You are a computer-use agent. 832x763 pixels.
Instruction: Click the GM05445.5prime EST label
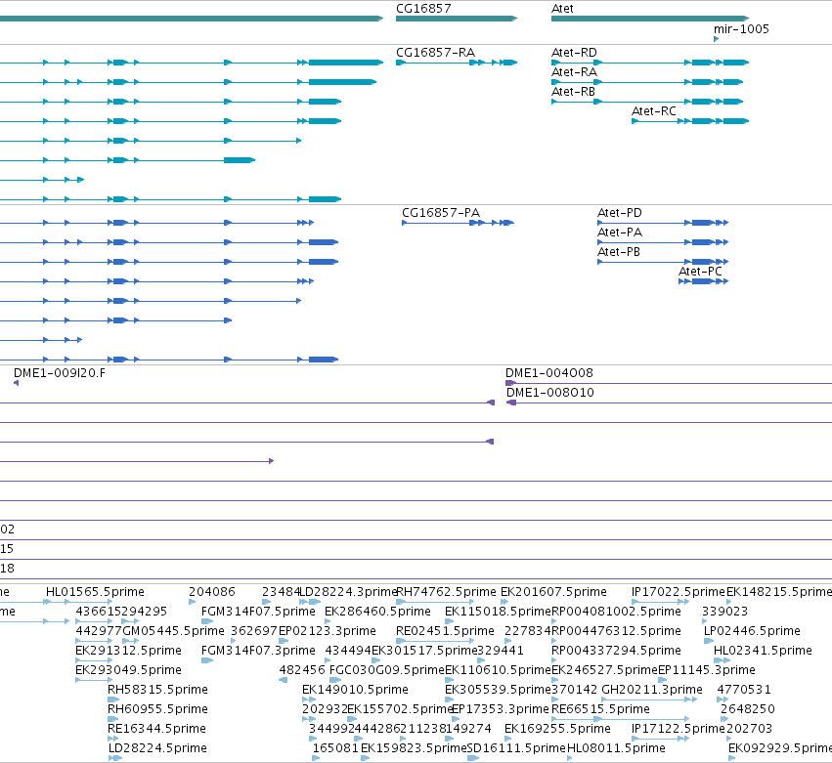173,631
